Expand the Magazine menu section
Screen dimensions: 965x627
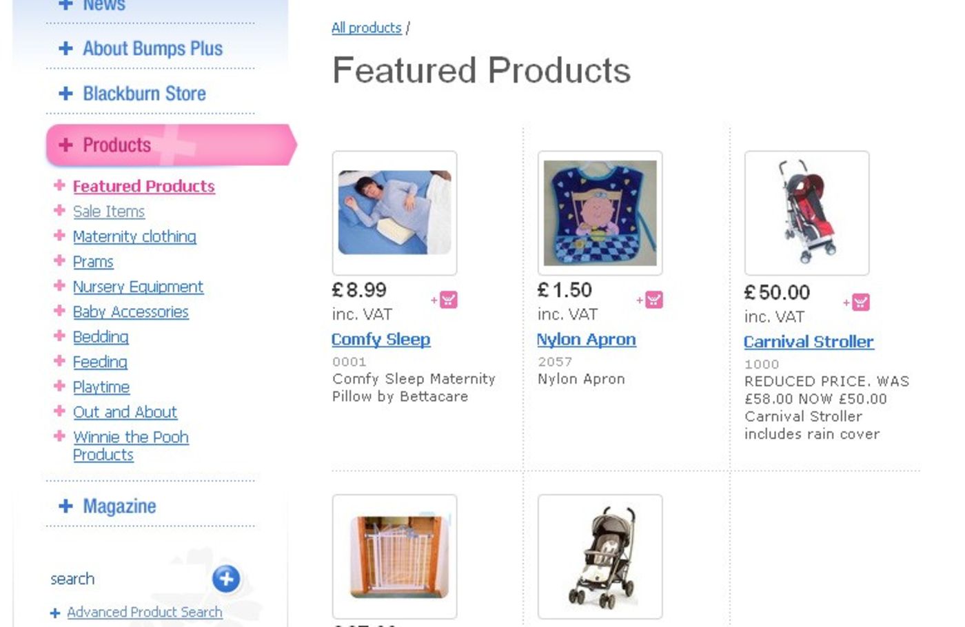pyautogui.click(x=119, y=506)
